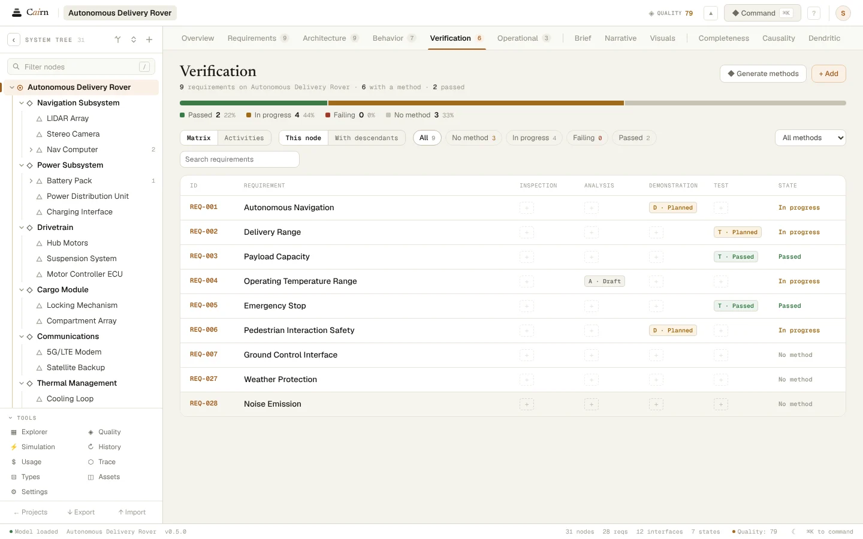Click the + Add button
The image size is (863, 539).
pos(829,74)
